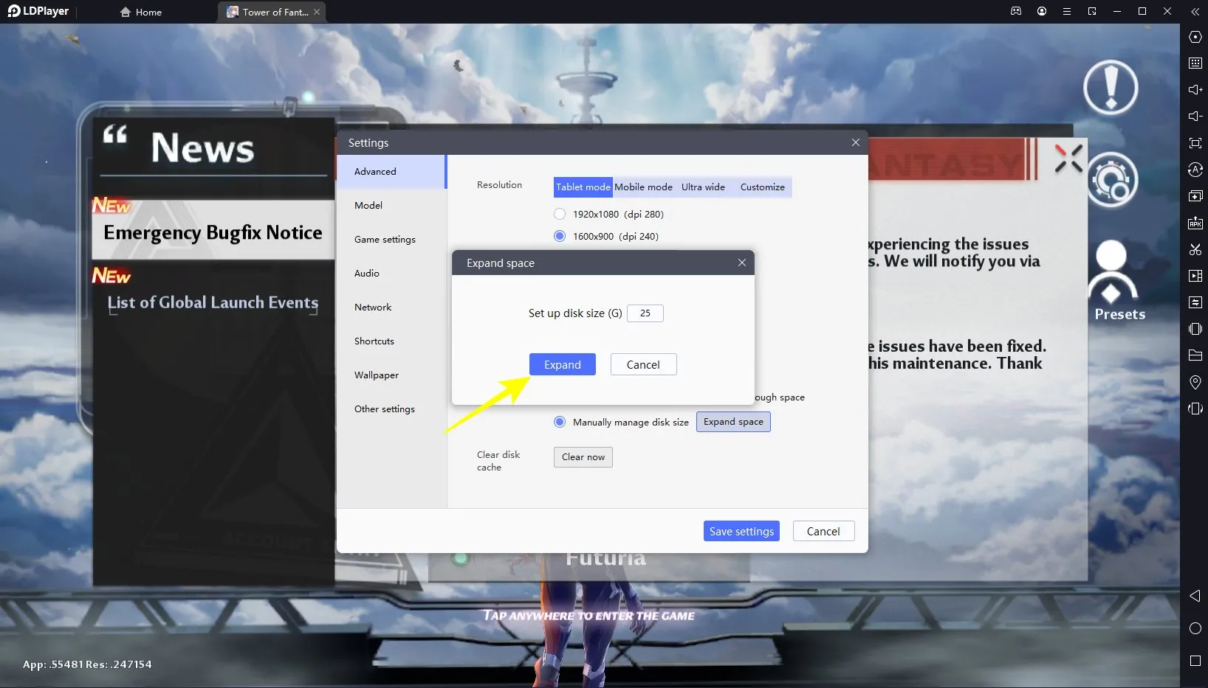This screenshot has height=688, width=1208.
Task: Click Cancel at bottom of Settings window
Action: (823, 532)
